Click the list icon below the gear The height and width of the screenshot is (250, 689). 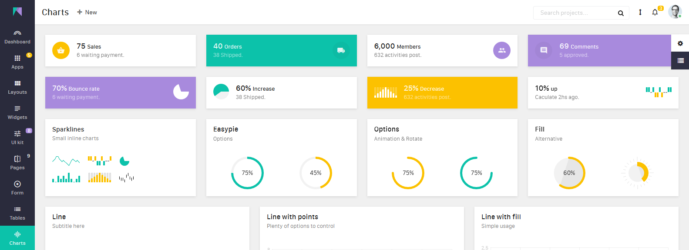680,61
